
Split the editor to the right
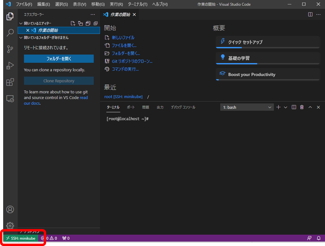[310, 14]
